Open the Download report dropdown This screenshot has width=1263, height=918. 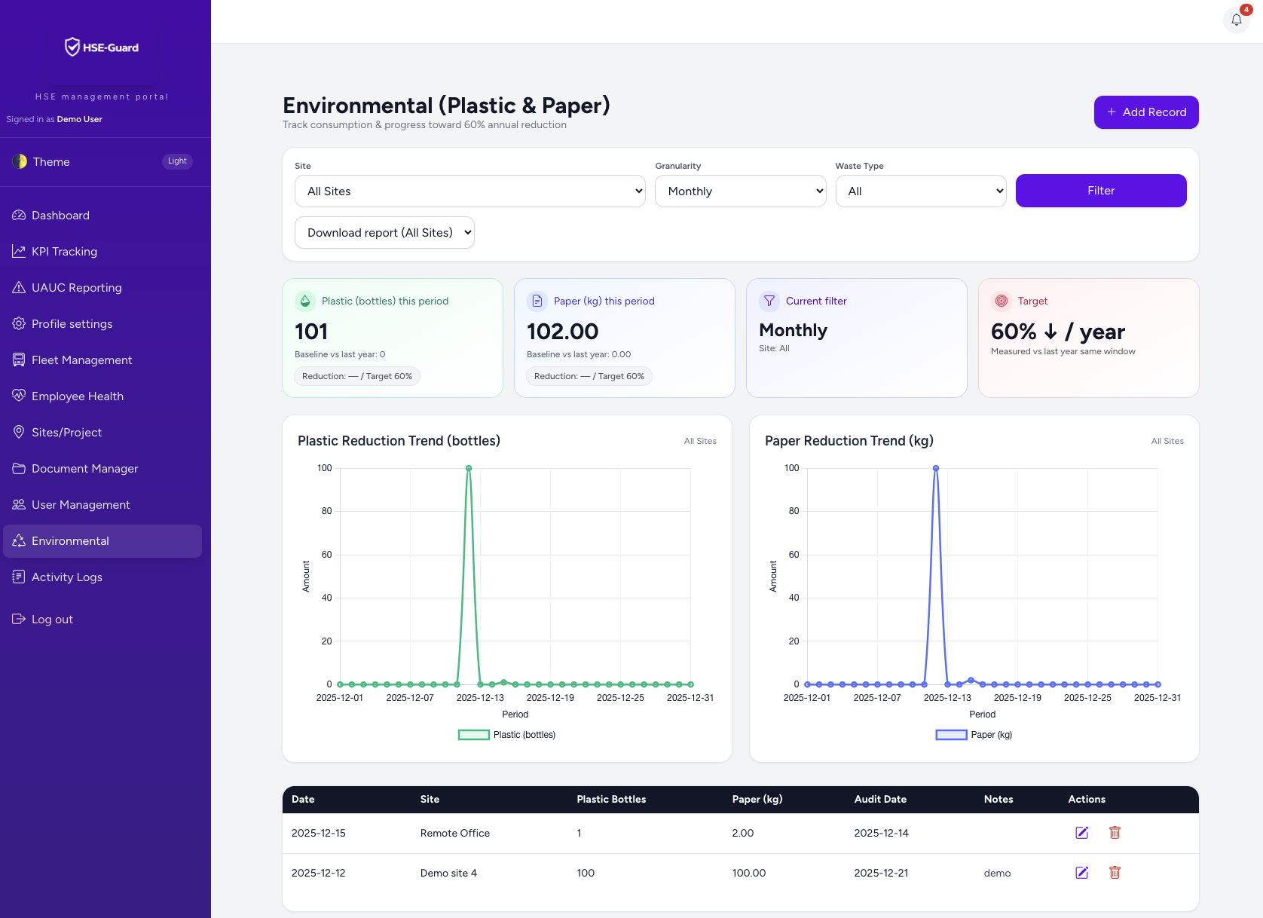[384, 233]
